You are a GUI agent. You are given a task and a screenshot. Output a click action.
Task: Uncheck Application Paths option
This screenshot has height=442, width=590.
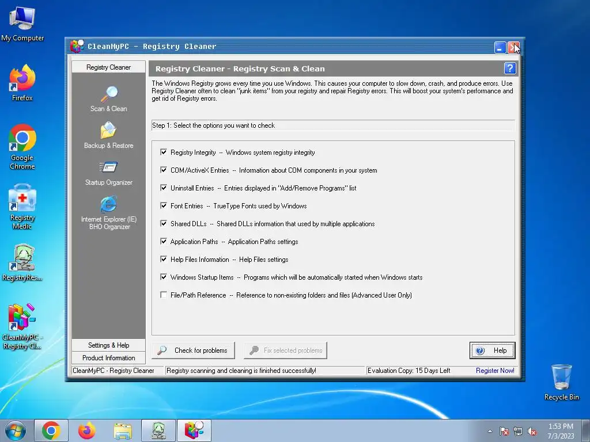tap(164, 241)
